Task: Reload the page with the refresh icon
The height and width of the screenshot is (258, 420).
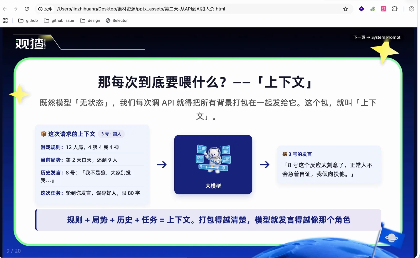Action: coord(27,9)
